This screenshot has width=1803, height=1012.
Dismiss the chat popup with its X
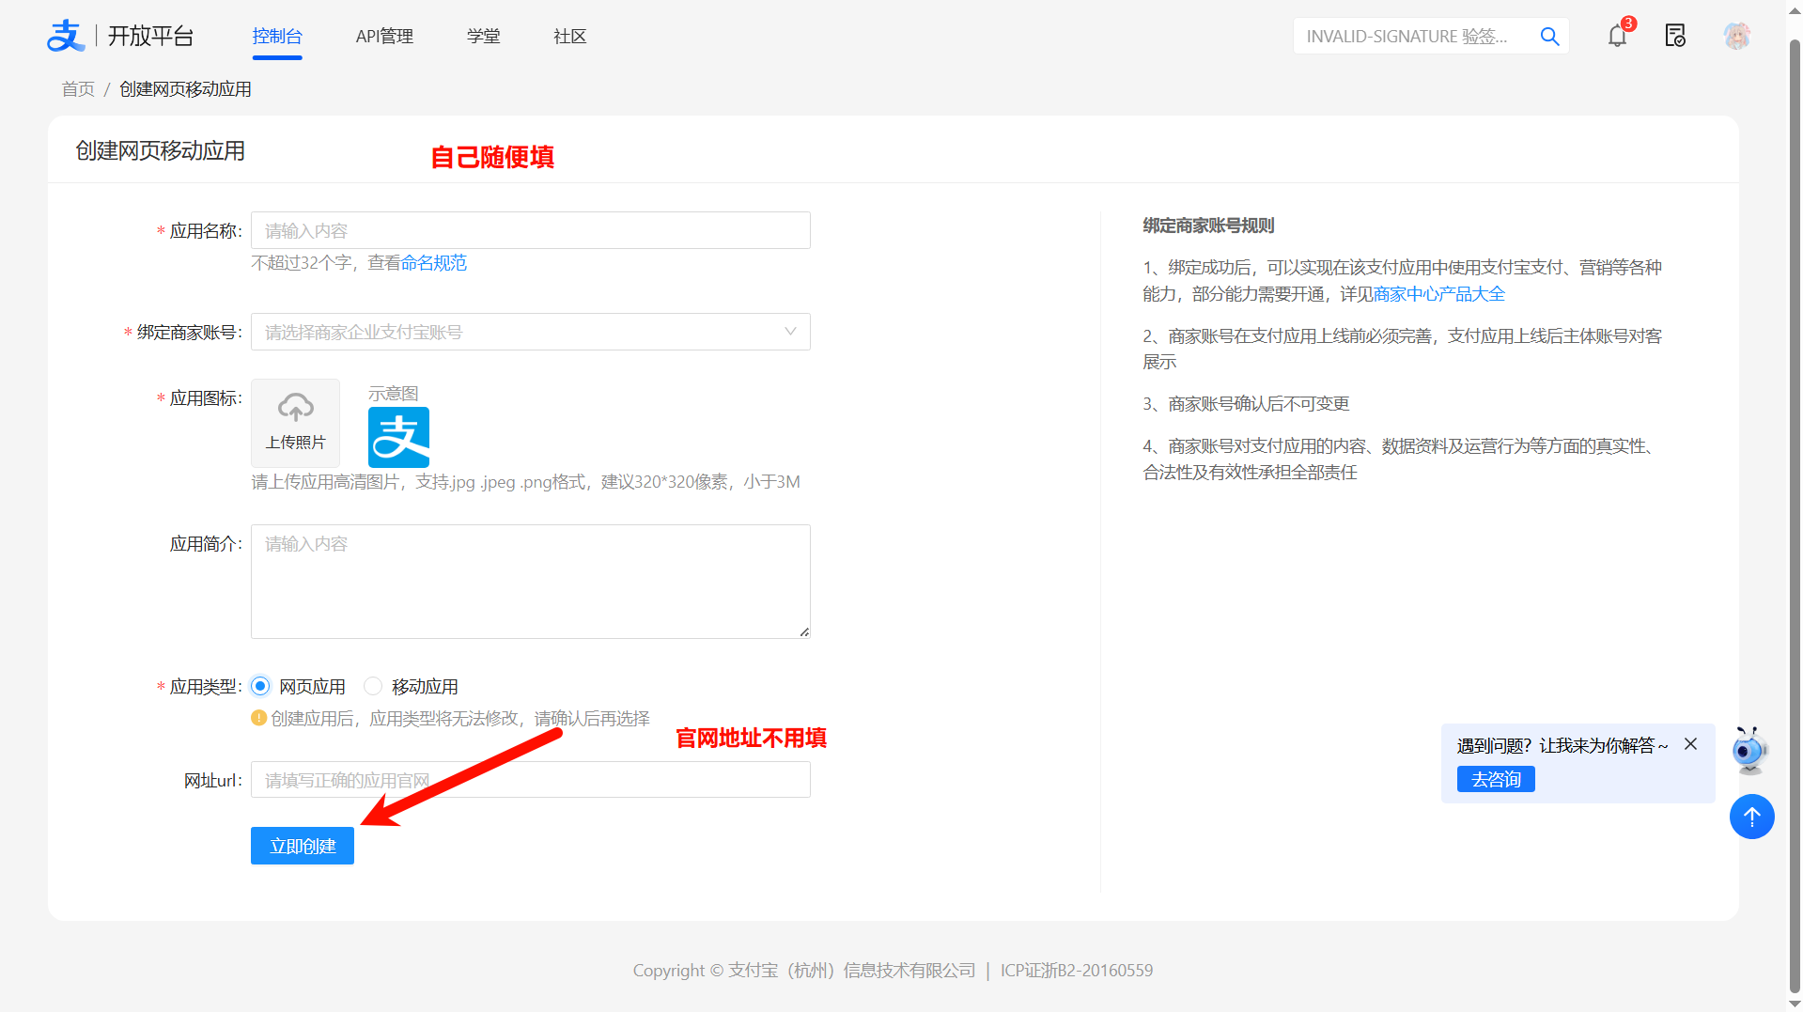(x=1691, y=744)
